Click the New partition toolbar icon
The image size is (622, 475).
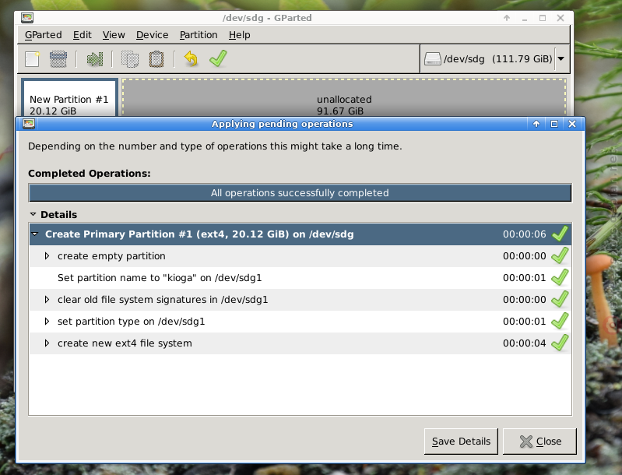[32, 59]
